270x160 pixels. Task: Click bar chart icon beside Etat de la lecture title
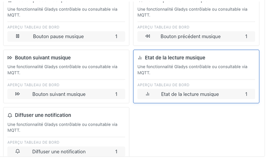pos(140,58)
